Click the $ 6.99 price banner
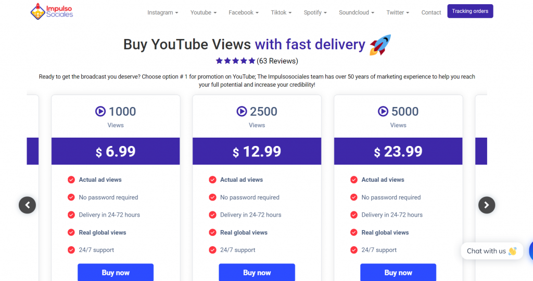Viewport: 533px width, 281px height. click(116, 151)
